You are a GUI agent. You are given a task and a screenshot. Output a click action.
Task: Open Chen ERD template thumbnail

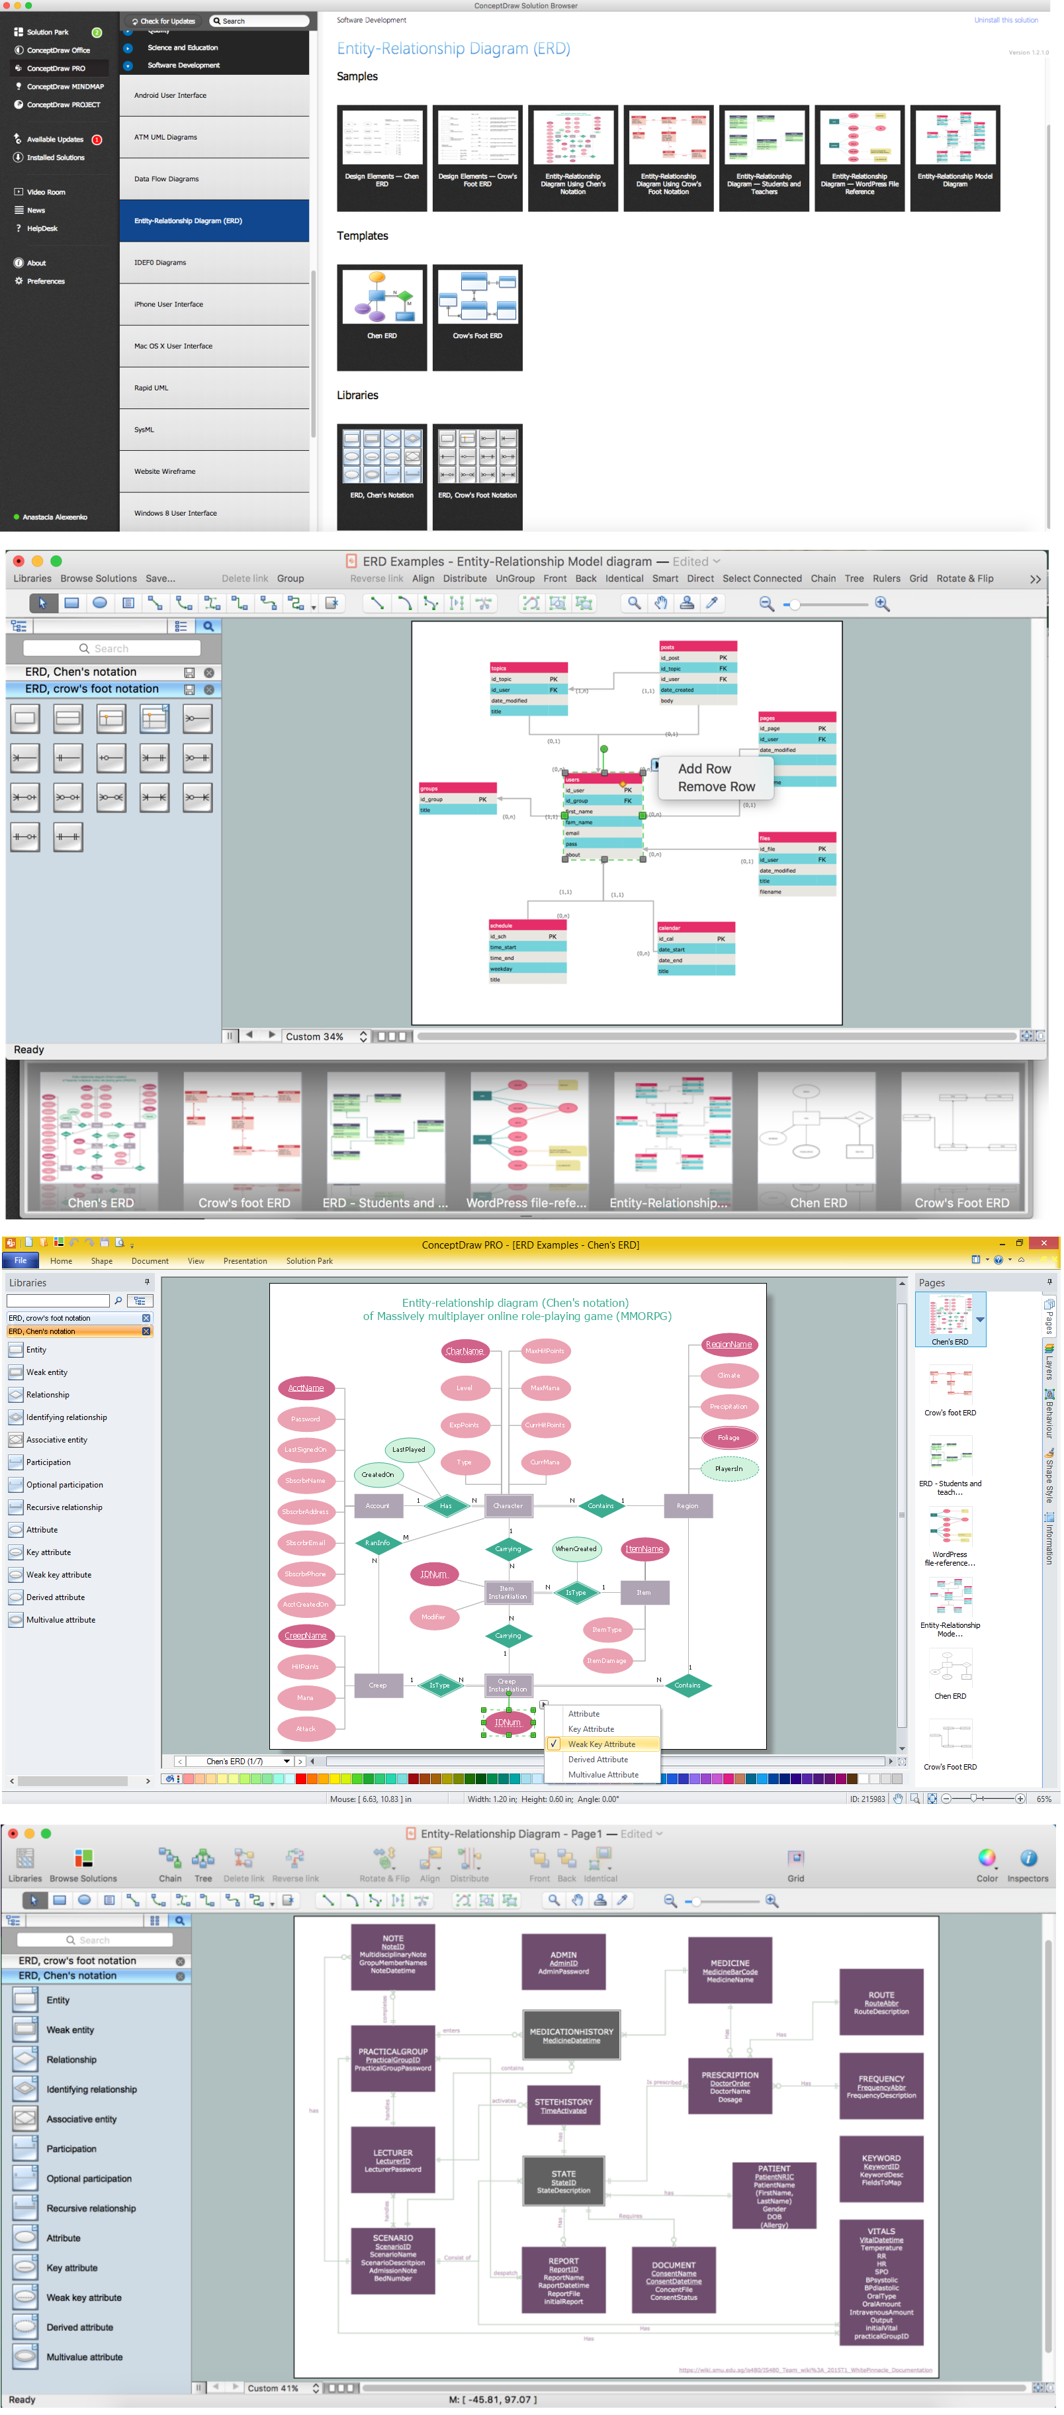(x=382, y=317)
